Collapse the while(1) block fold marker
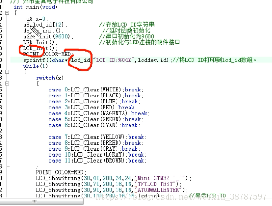The height and width of the screenshot is (206, 272). (x=7, y=72)
